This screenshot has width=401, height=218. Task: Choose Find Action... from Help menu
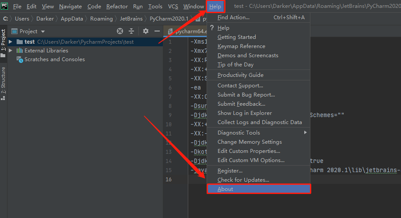pos(258,17)
